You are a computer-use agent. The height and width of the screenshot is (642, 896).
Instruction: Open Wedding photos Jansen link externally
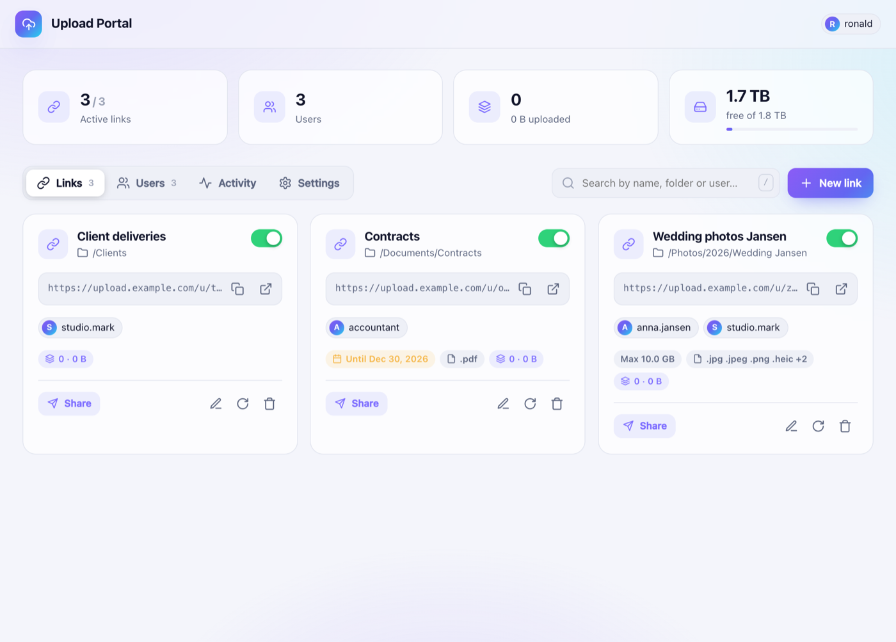[x=841, y=289]
